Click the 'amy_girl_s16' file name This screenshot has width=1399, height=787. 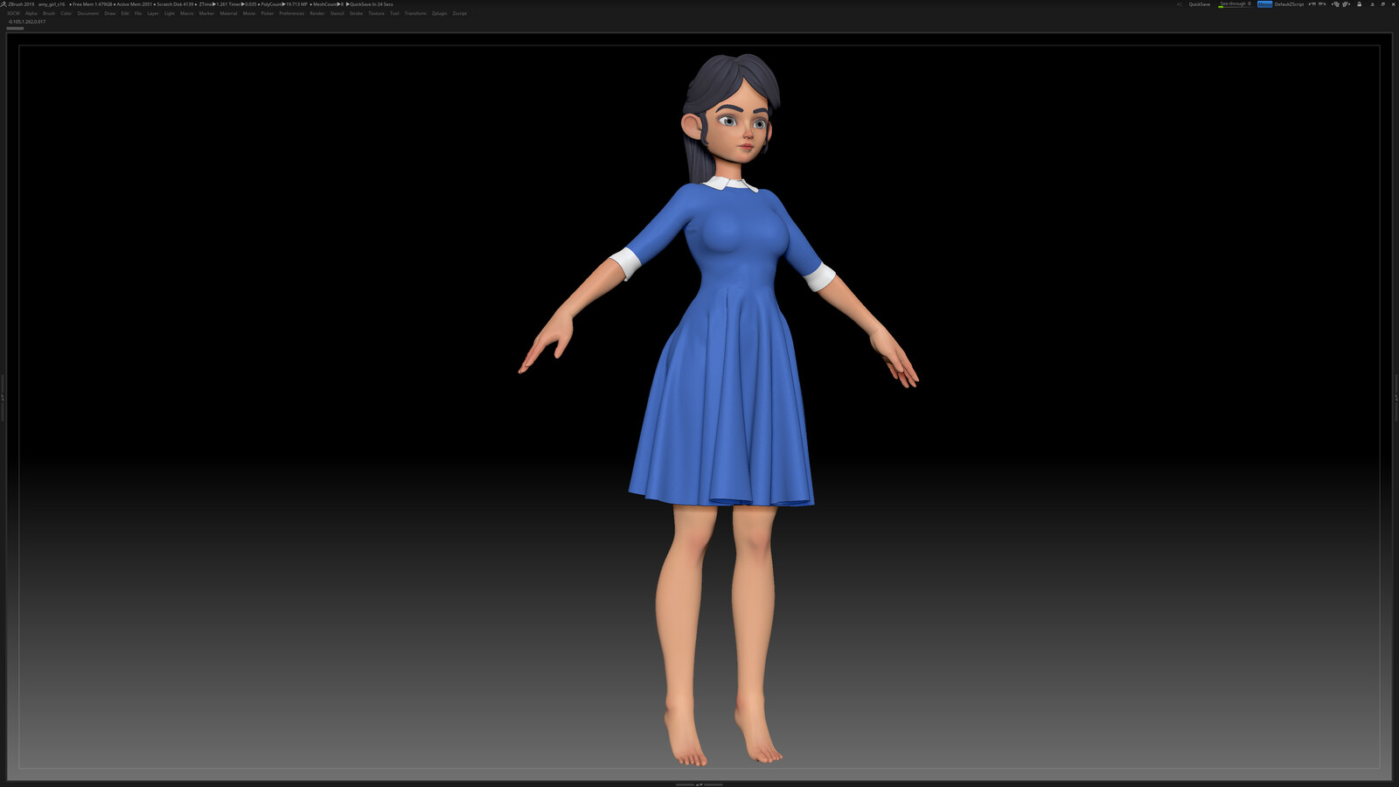(52, 4)
